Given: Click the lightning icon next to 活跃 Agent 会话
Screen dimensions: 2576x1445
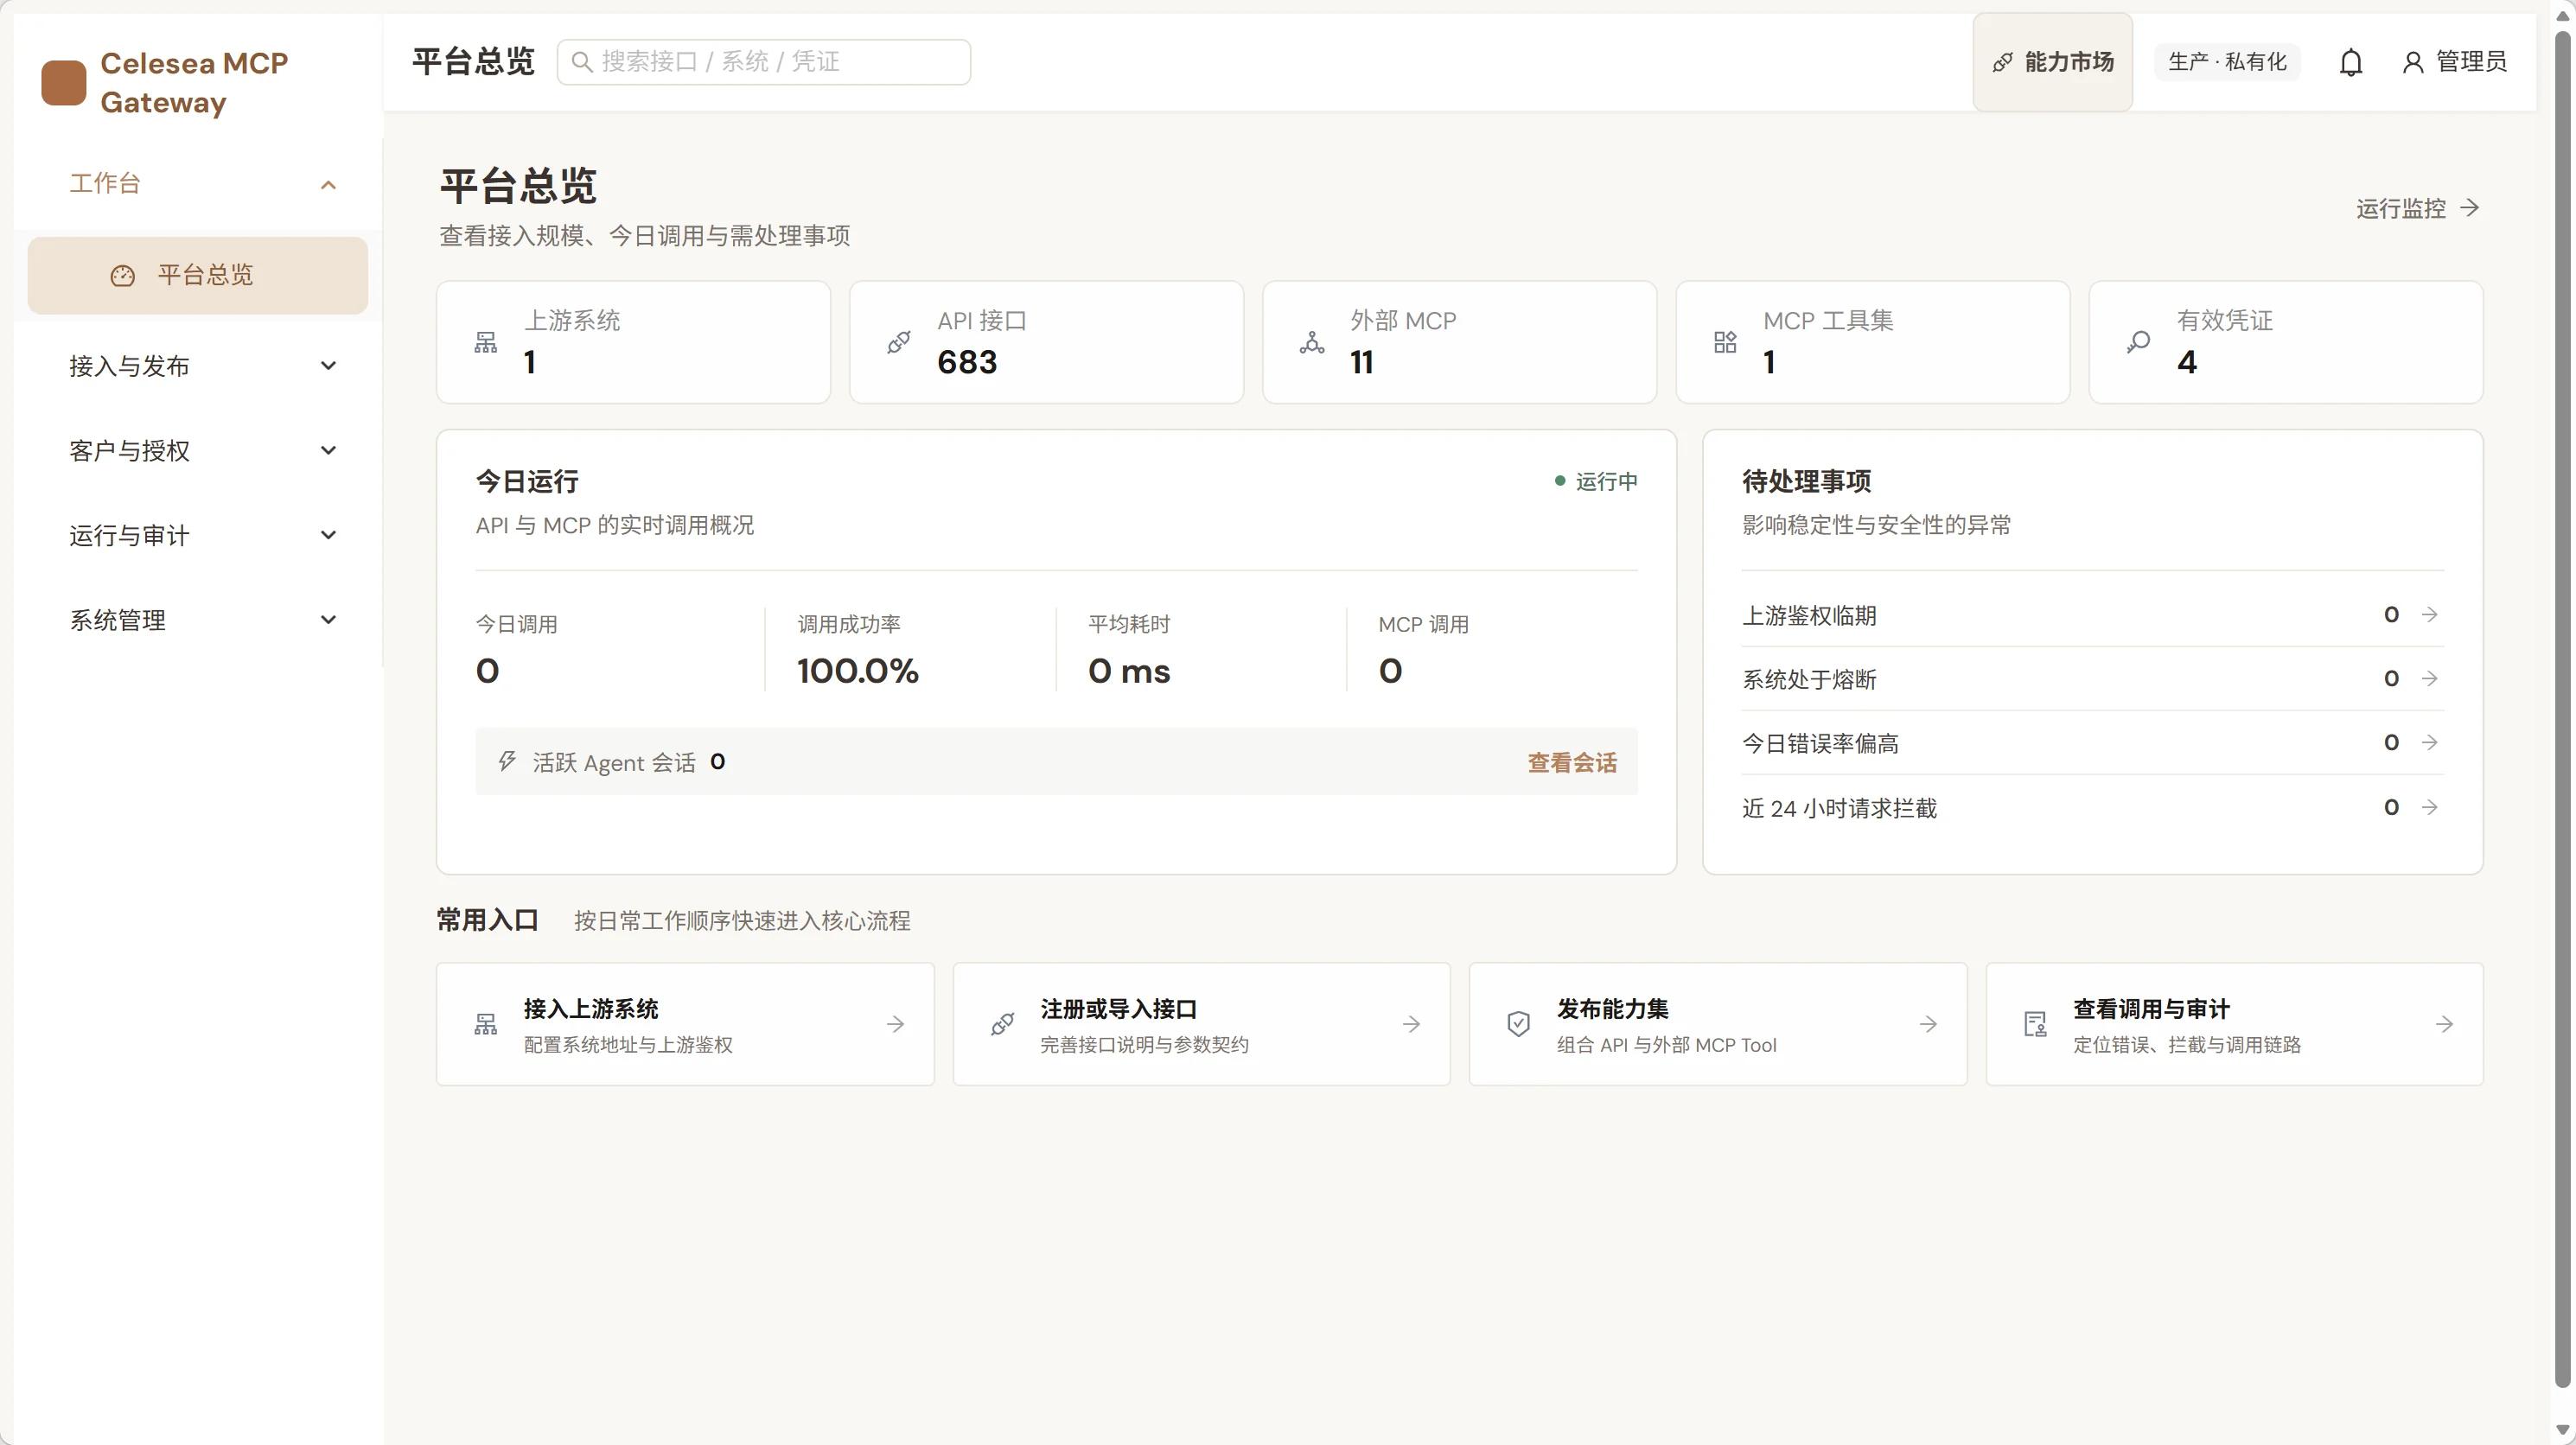Looking at the screenshot, I should click(x=507, y=762).
